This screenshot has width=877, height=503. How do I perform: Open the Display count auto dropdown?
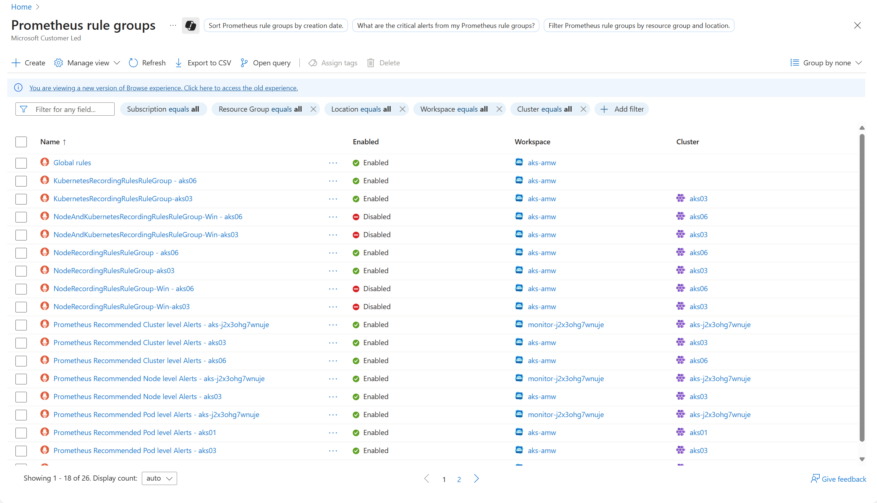[x=159, y=478]
